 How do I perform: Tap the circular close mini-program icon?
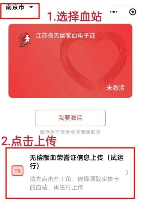pyautogui.click(x=133, y=12)
